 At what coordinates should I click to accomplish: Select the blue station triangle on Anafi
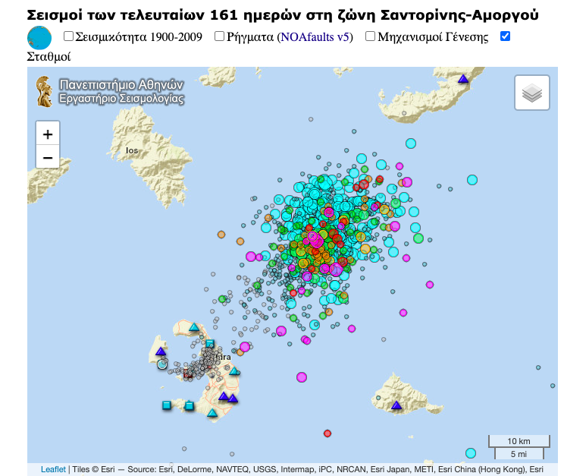pyautogui.click(x=396, y=405)
